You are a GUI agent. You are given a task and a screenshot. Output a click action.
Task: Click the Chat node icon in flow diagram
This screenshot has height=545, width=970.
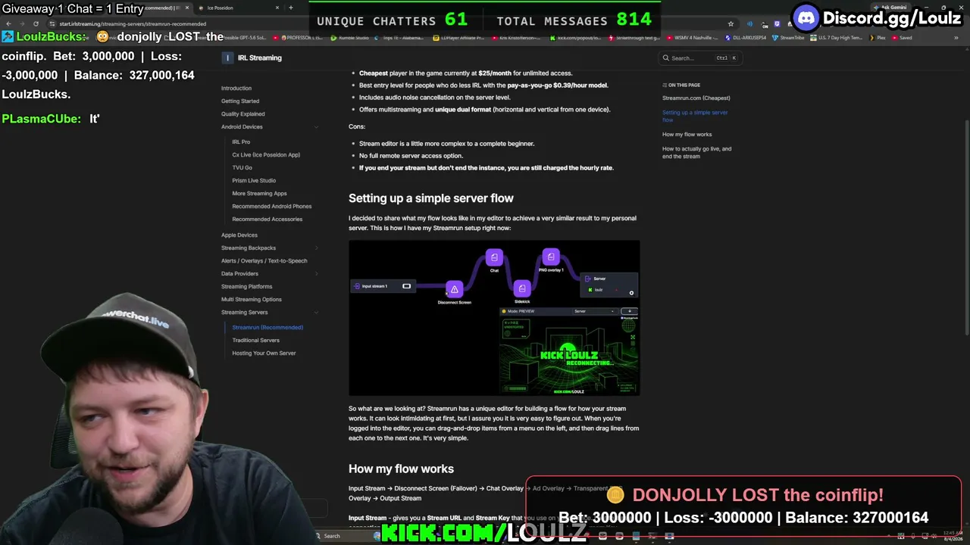(494, 257)
